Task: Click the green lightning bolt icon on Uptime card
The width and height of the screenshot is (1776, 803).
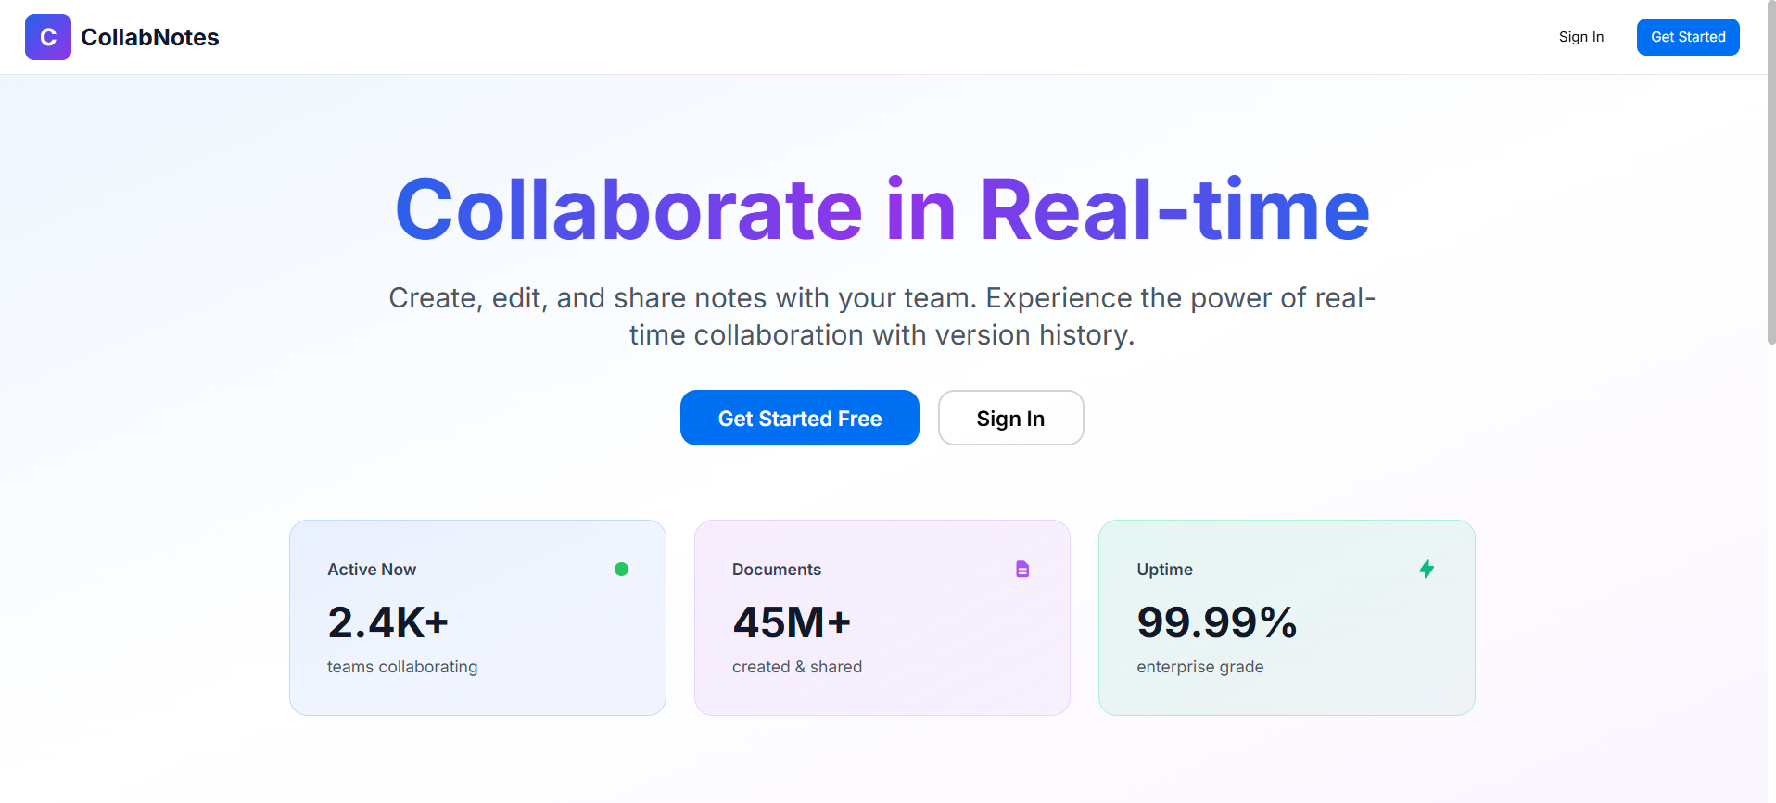Action: pos(1427,569)
